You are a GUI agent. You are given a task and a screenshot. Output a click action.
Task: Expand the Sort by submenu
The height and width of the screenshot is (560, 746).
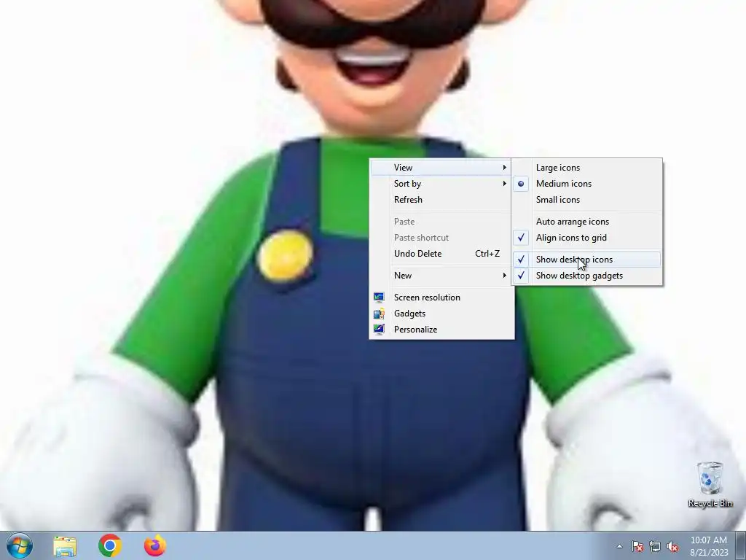click(x=441, y=184)
